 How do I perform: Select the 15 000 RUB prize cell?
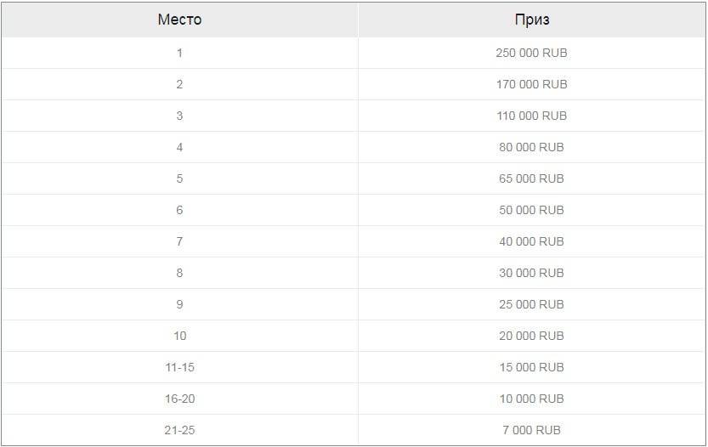pos(531,367)
